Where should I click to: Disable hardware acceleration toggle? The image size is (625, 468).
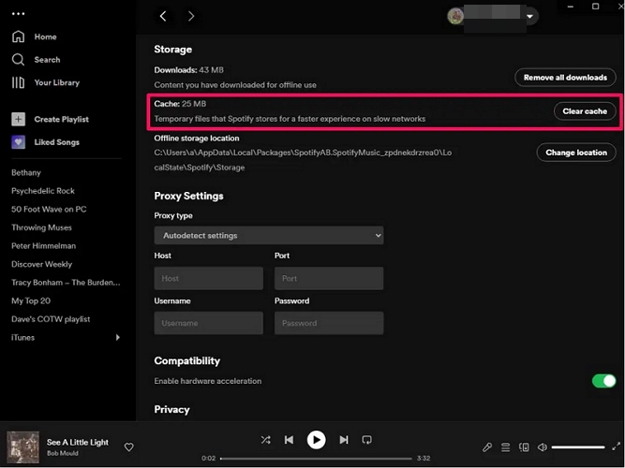point(603,381)
